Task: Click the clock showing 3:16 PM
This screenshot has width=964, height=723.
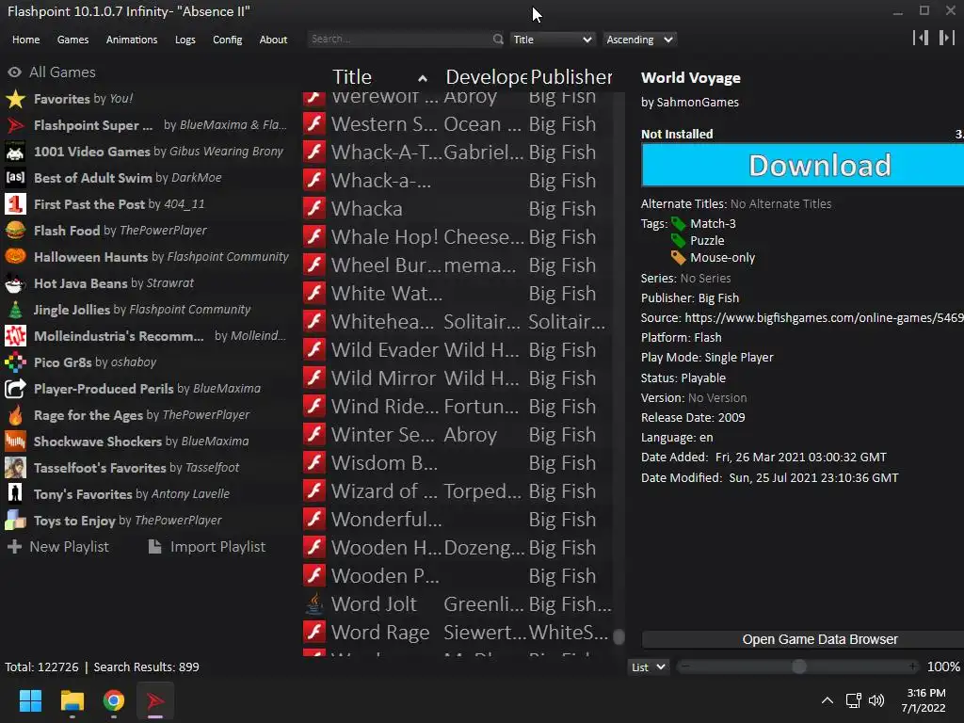Action: coord(926,693)
